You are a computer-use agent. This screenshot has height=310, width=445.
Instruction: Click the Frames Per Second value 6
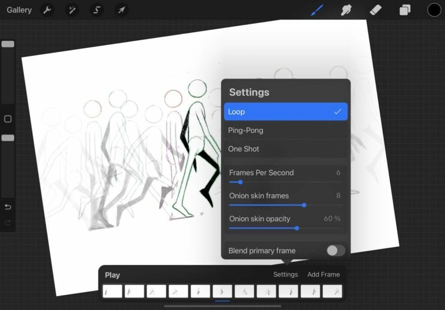coord(338,173)
